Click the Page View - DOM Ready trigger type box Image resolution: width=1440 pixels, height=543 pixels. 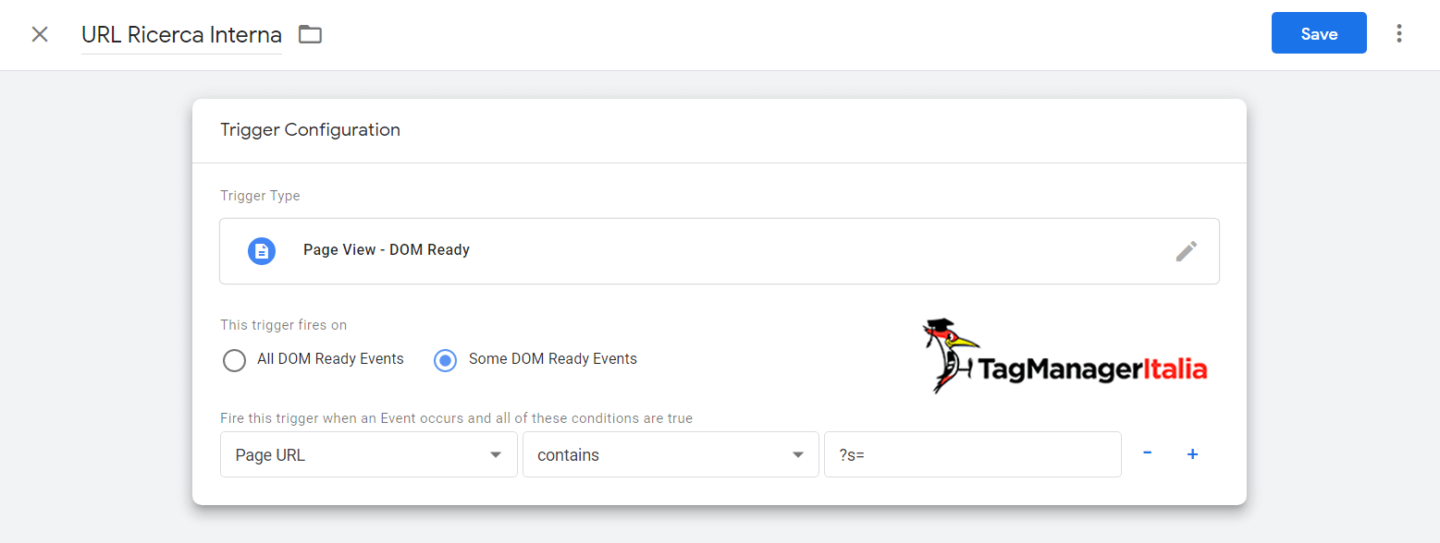click(x=720, y=251)
